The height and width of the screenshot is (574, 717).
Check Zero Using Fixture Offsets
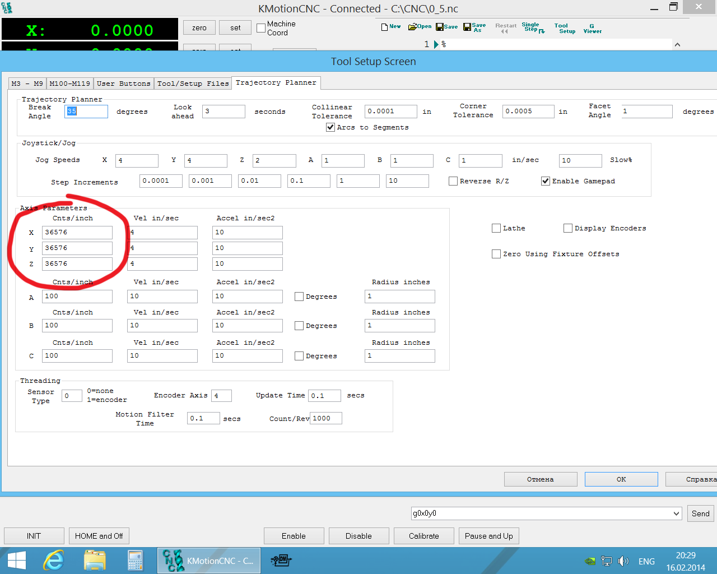(x=496, y=254)
